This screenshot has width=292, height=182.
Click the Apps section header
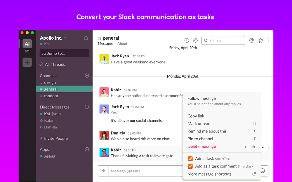(x=44, y=149)
